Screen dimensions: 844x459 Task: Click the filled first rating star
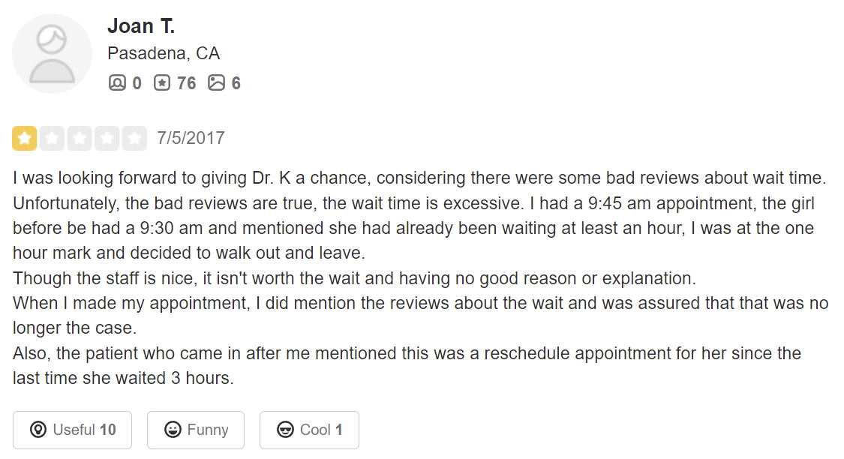(25, 138)
